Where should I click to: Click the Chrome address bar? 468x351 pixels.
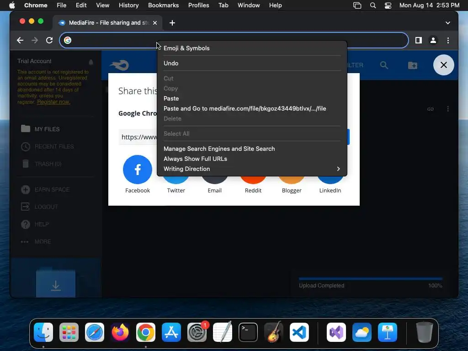click(234, 40)
